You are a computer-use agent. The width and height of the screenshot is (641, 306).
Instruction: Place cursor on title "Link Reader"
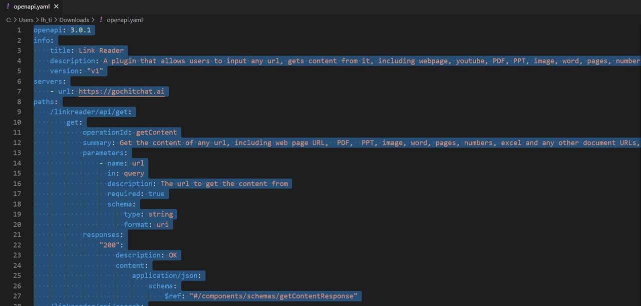101,50
